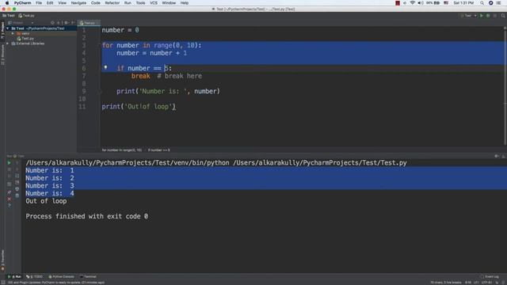Click the Debug bug icon in top toolbar
Screen dimensions: 507x285
[488, 16]
